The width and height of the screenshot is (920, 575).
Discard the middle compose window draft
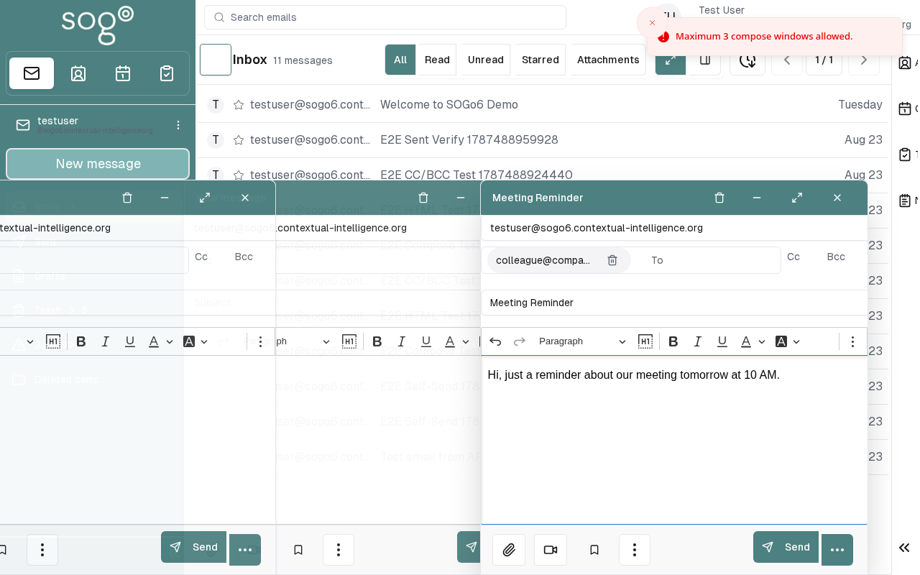pos(423,198)
